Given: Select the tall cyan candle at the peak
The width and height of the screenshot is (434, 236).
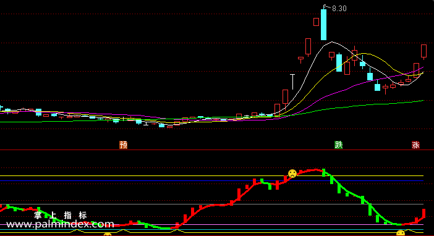Looking at the screenshot, I should (x=323, y=24).
